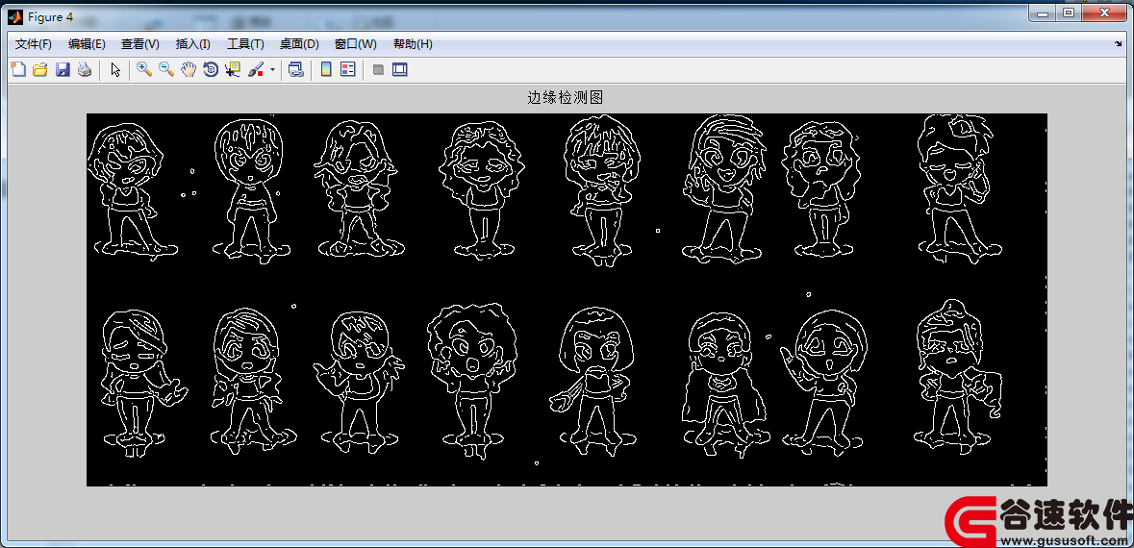Select the Edit Plot arrow tool
Viewport: 1134px width, 548px height.
click(x=115, y=69)
